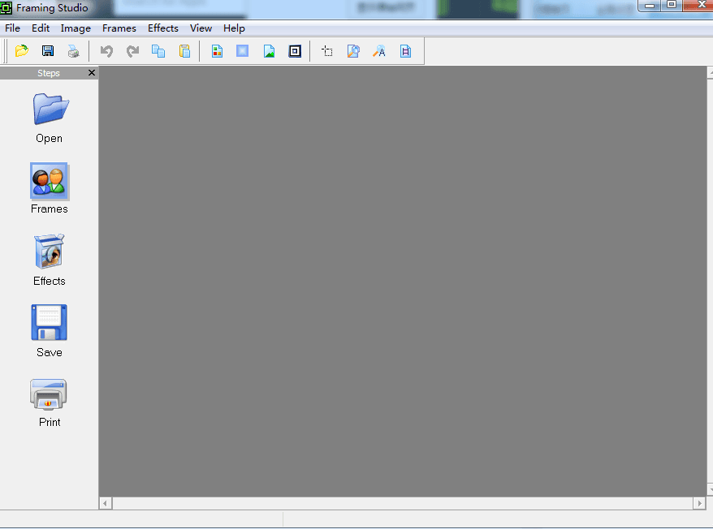Click the Paste clipboard toolbar icon
The height and width of the screenshot is (529, 713).
coord(184,51)
